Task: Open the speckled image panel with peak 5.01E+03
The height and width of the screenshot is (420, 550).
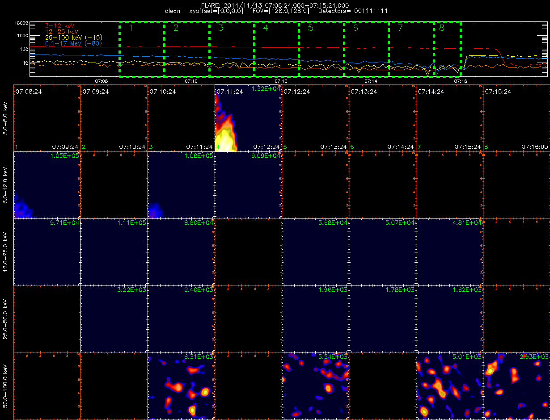Action: pos(450,386)
